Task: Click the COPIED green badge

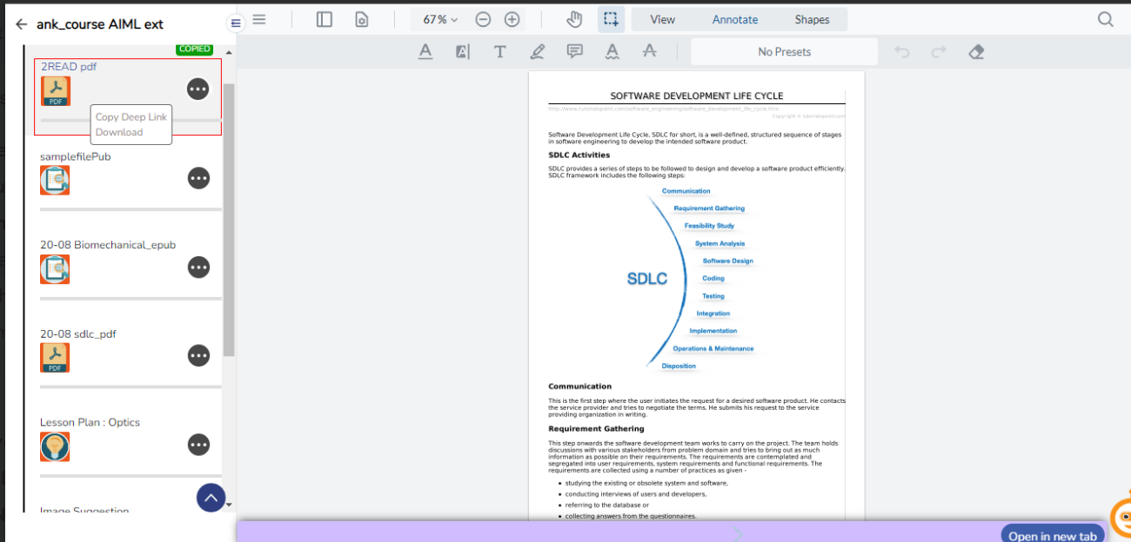Action: [x=195, y=50]
